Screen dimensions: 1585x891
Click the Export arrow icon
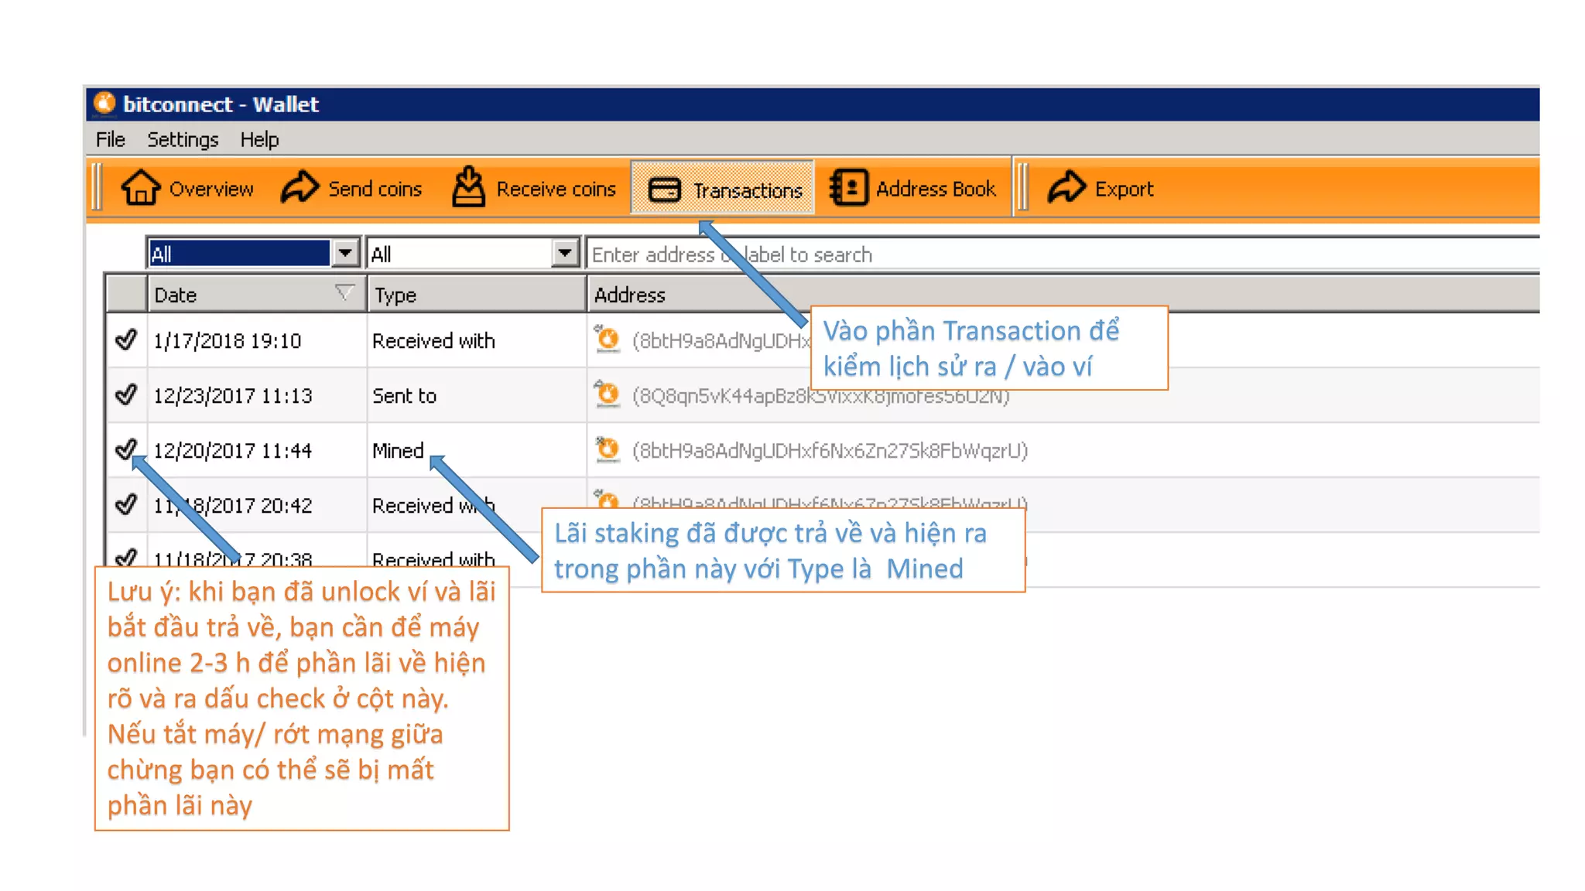[1066, 187]
